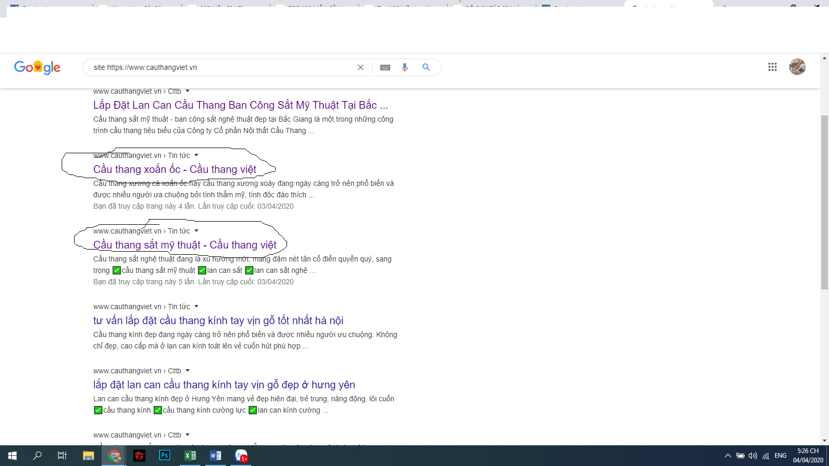
Task: Open Excel from taskbar
Action: 190,456
